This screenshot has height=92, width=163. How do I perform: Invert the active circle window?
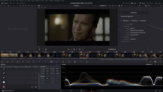click(32, 87)
